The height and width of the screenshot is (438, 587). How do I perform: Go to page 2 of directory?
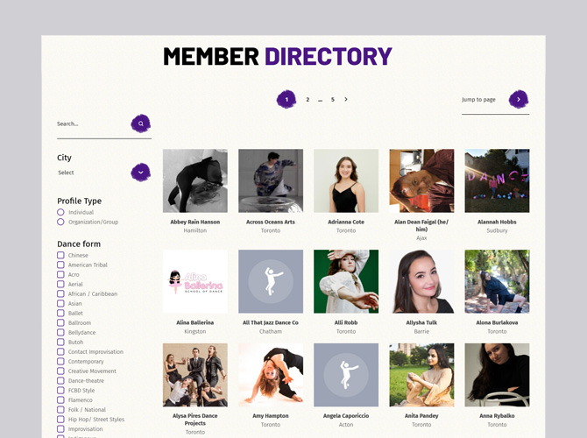[308, 100]
